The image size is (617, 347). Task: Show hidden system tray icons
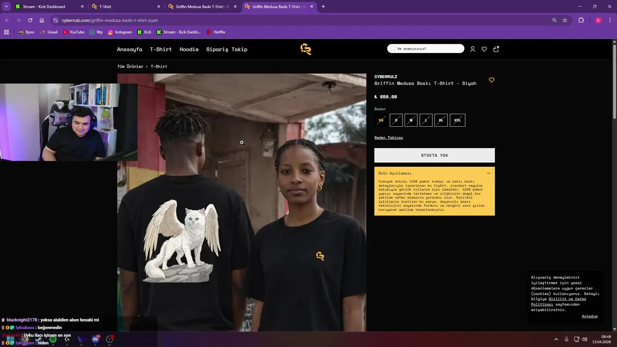click(556, 339)
